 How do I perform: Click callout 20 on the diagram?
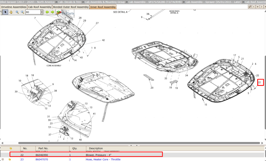152,88
